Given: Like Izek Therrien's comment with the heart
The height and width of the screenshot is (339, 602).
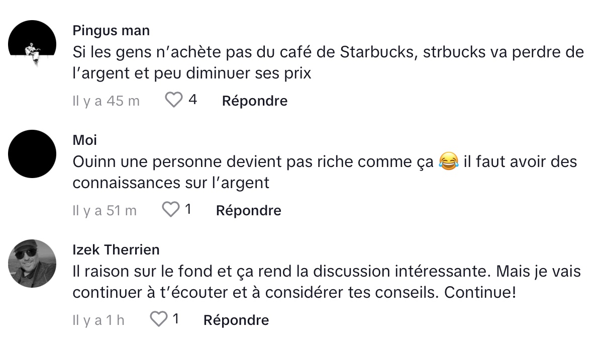Looking at the screenshot, I should point(158,319).
